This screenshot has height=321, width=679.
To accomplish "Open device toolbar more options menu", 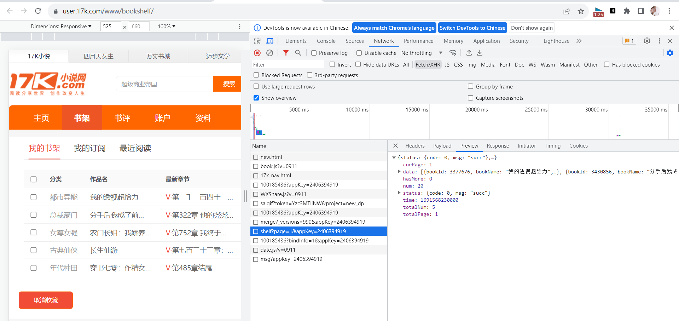I will click(239, 27).
